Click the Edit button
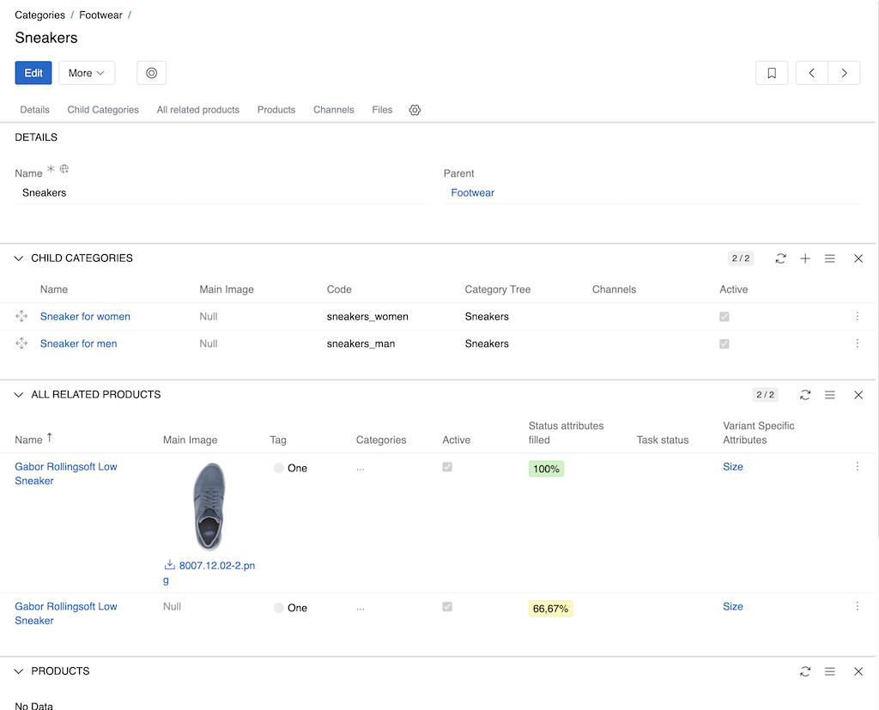Screen dimensions: 879x710 point(33,73)
